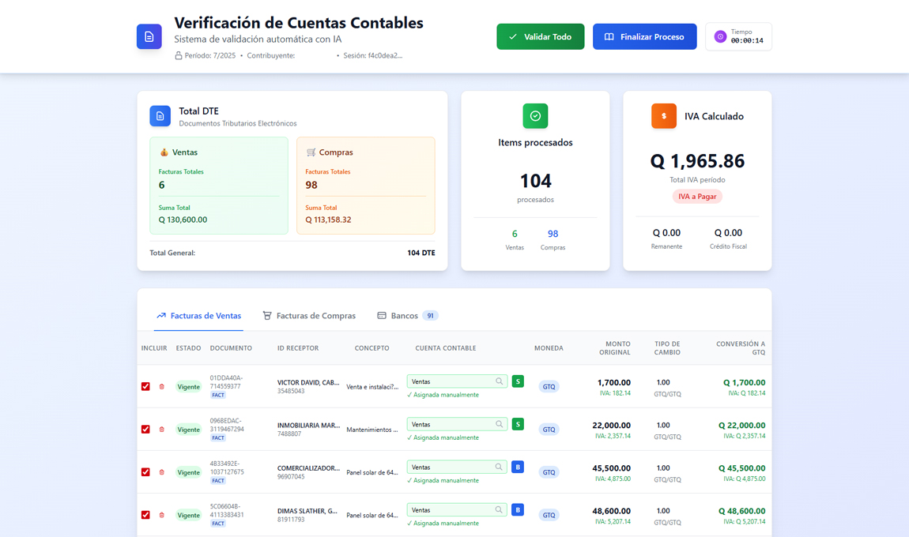Click the blue B badge on the COMERCIALIZADOR row
This screenshot has height=537, width=909.
tap(518, 467)
